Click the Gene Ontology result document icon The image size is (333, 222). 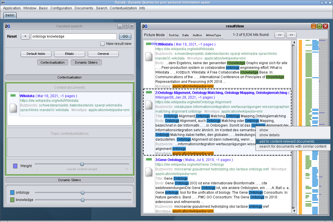point(149,172)
